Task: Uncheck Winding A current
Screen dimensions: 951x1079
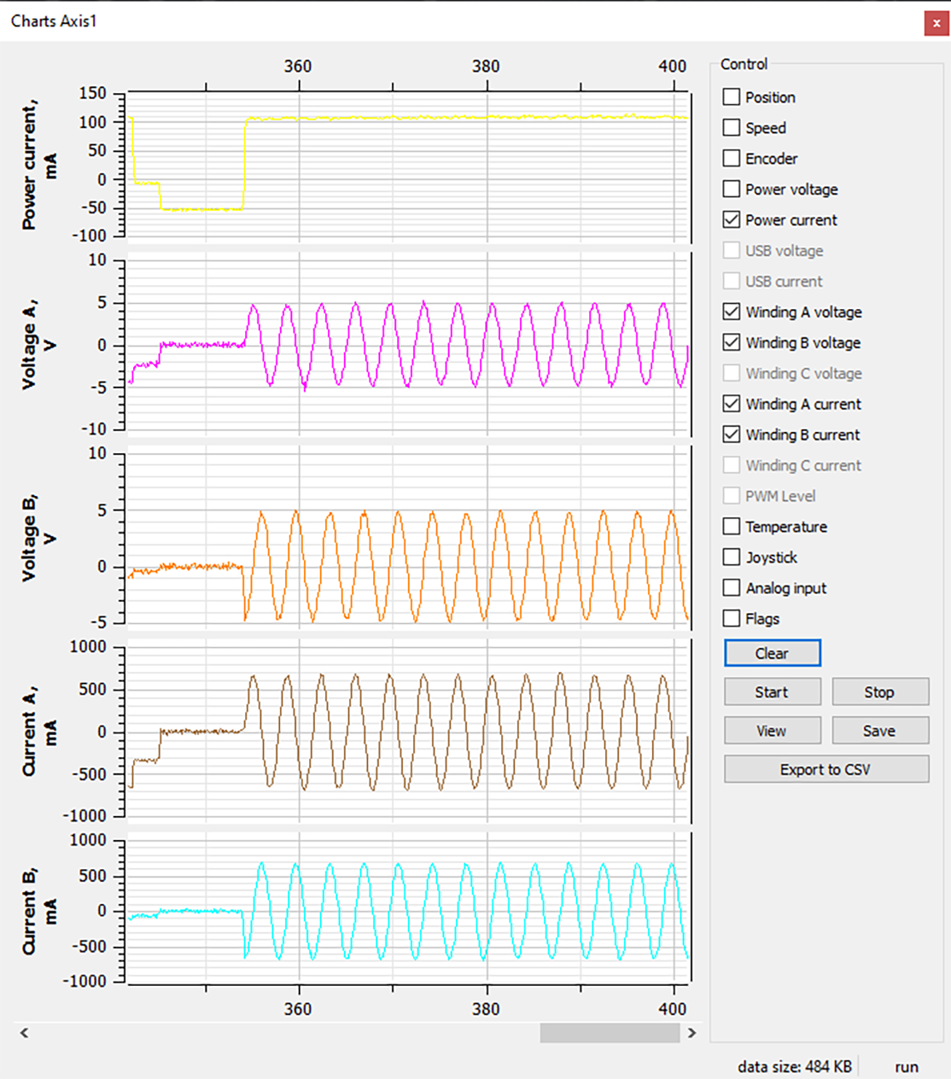Action: (732, 404)
